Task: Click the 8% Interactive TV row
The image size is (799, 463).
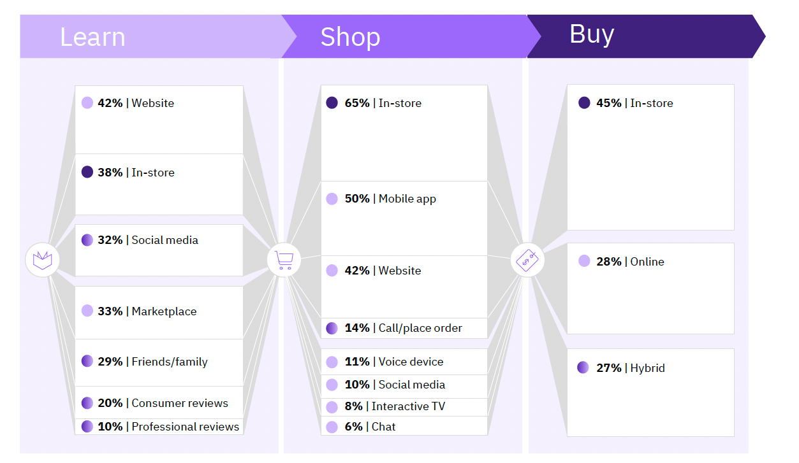Action: click(404, 407)
